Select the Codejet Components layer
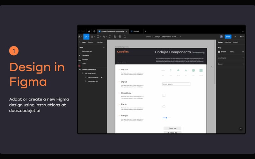 pos(89,69)
